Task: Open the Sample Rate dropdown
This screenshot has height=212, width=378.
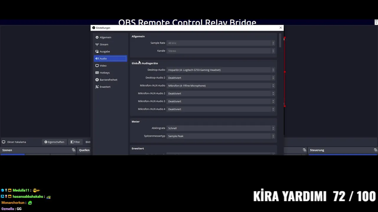Action: click(221, 43)
